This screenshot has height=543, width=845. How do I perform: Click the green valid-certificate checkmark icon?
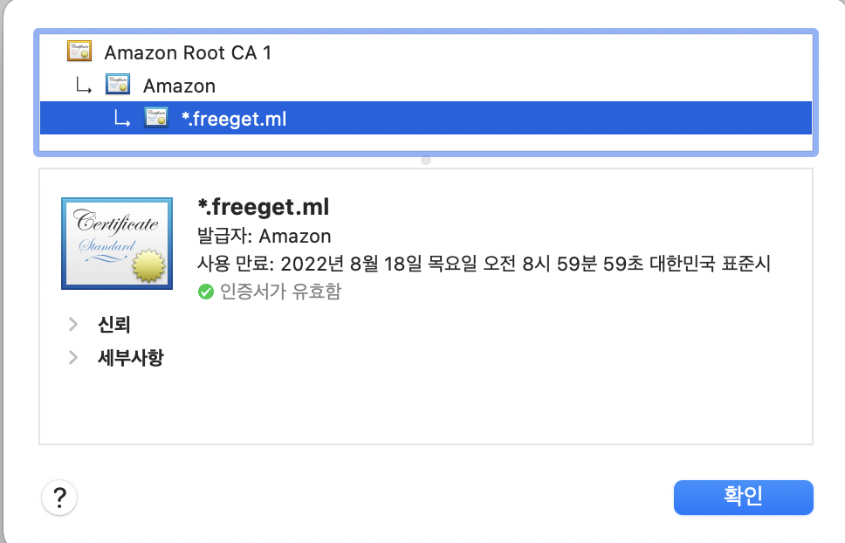point(206,292)
